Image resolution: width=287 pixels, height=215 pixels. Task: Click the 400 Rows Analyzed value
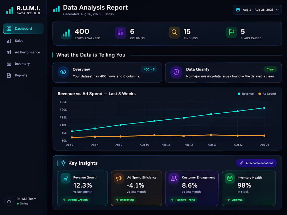tap(82, 32)
